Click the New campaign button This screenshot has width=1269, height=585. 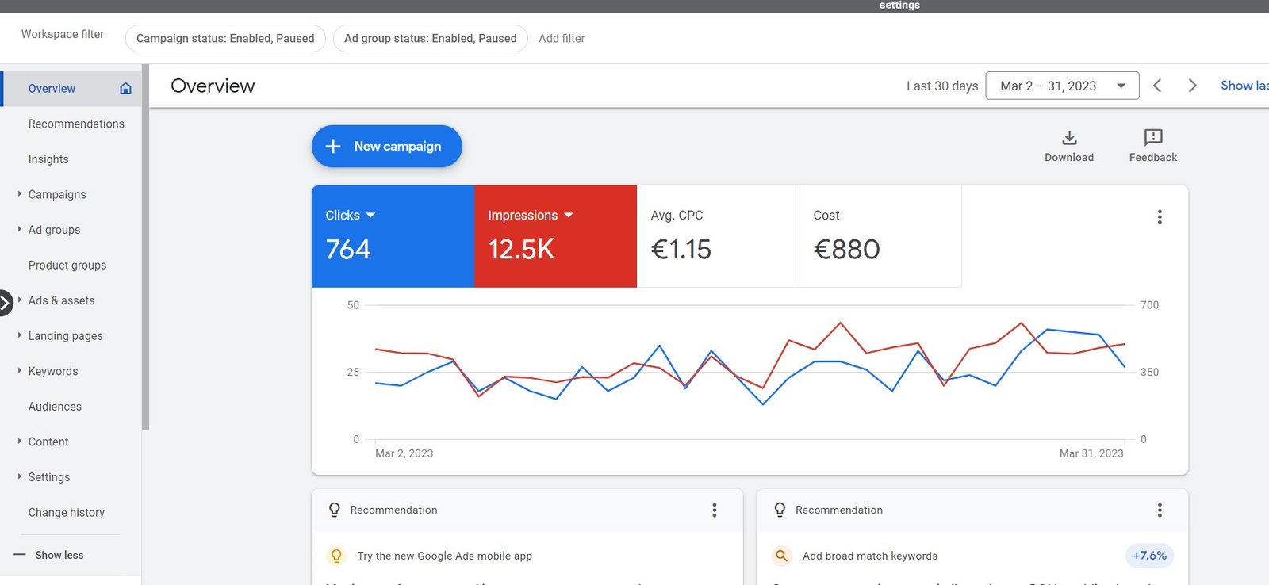coord(387,146)
